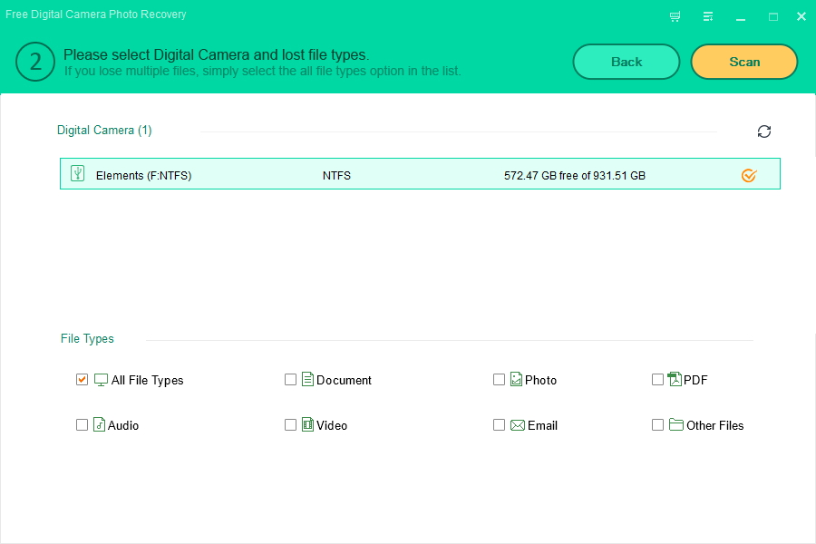
Task: Click the Other Files label text
Action: 715,425
